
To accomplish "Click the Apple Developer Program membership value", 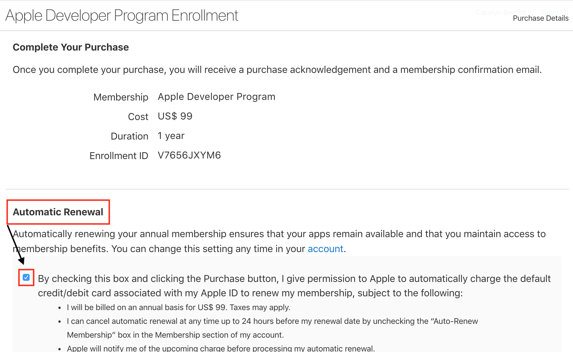I will click(216, 97).
